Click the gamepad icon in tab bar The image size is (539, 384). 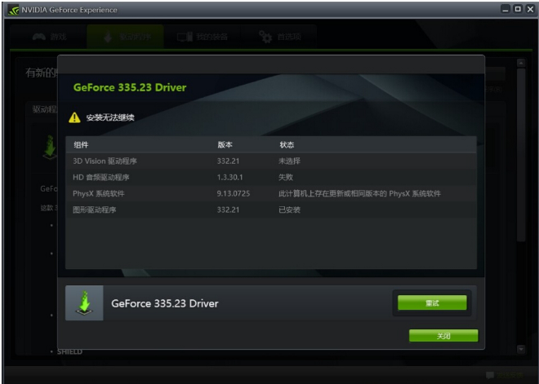38,37
